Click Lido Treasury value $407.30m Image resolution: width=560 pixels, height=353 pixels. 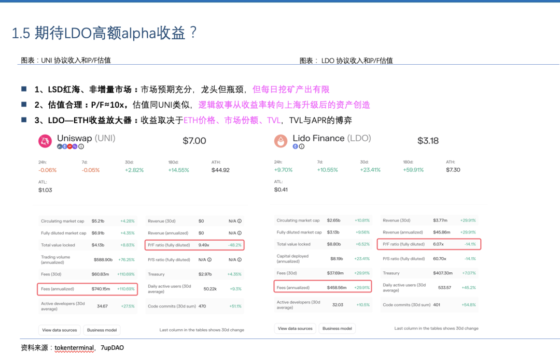click(x=443, y=273)
